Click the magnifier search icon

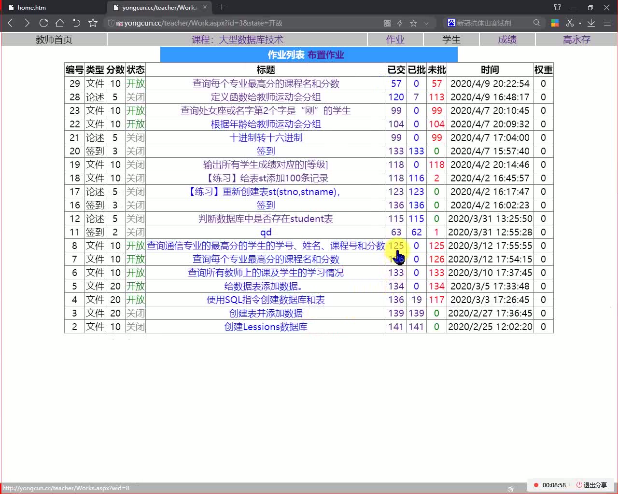pos(536,23)
